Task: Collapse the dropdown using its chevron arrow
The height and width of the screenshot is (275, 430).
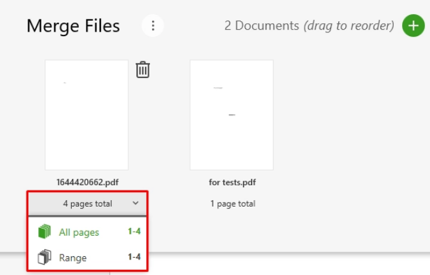Action: 135,203
